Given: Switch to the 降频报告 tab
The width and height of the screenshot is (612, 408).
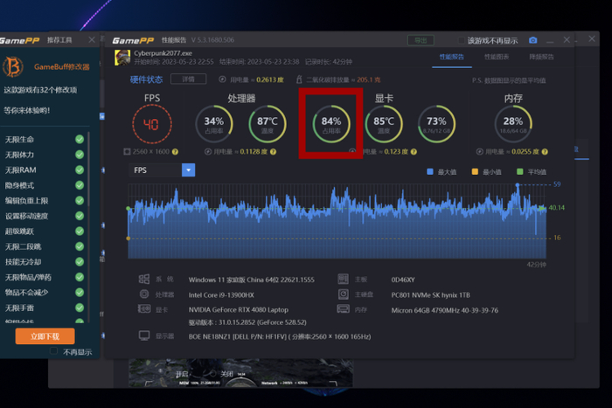Looking at the screenshot, I should (541, 57).
